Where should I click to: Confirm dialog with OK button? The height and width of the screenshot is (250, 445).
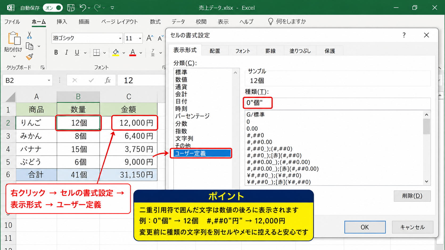click(365, 227)
